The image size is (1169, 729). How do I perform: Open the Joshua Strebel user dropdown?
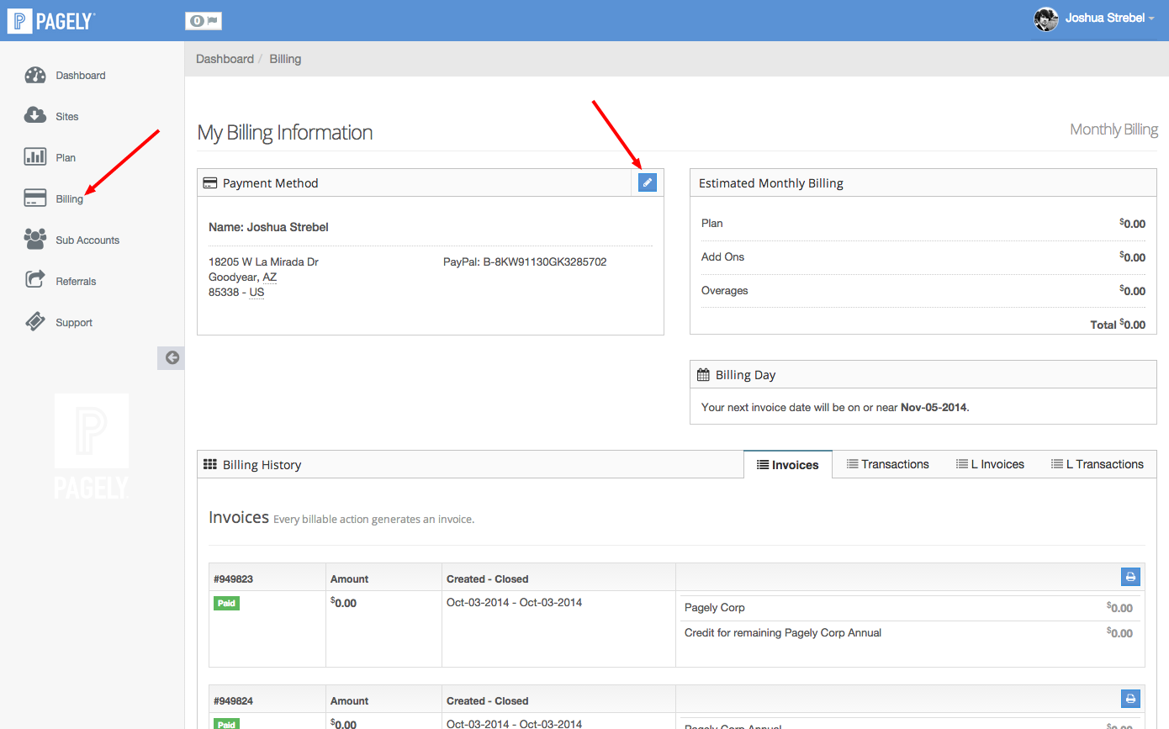click(1109, 18)
